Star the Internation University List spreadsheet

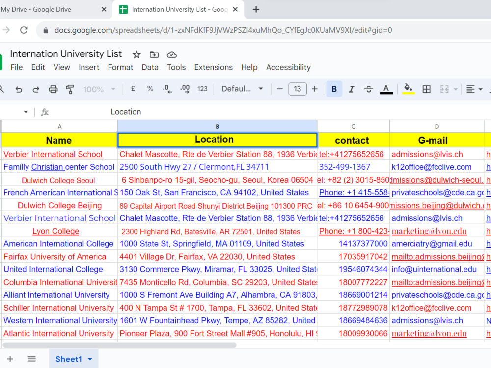pos(136,54)
